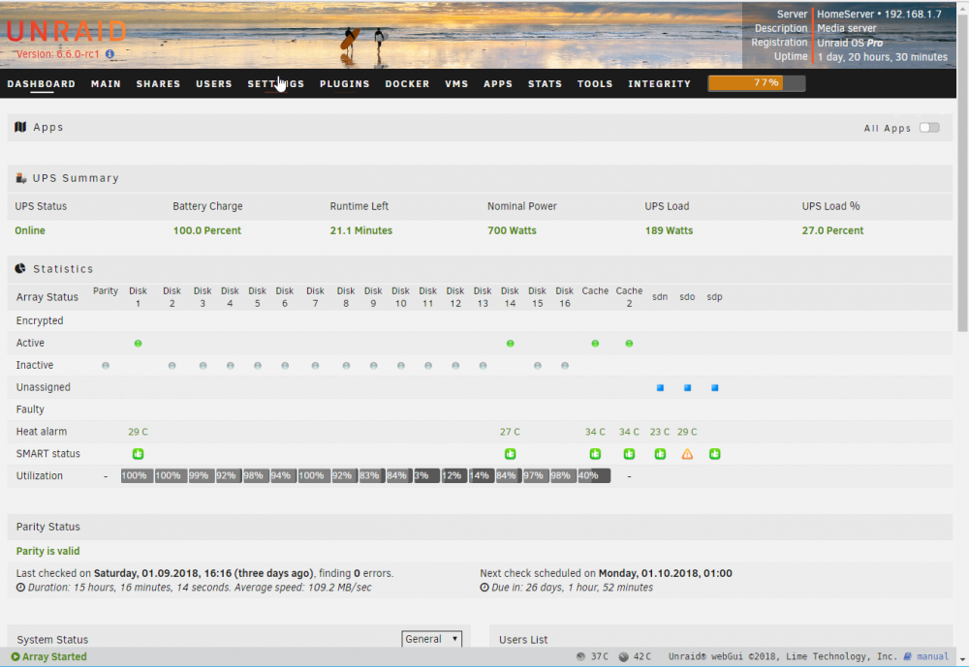Open the Apps tab
The height and width of the screenshot is (667, 969).
(x=498, y=84)
